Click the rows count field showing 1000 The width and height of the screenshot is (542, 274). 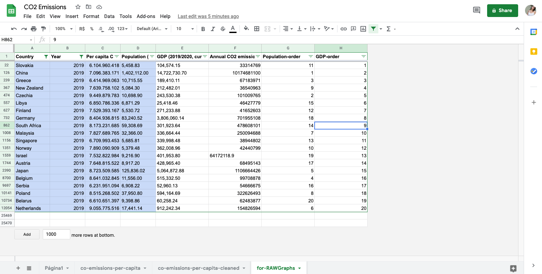(56, 234)
